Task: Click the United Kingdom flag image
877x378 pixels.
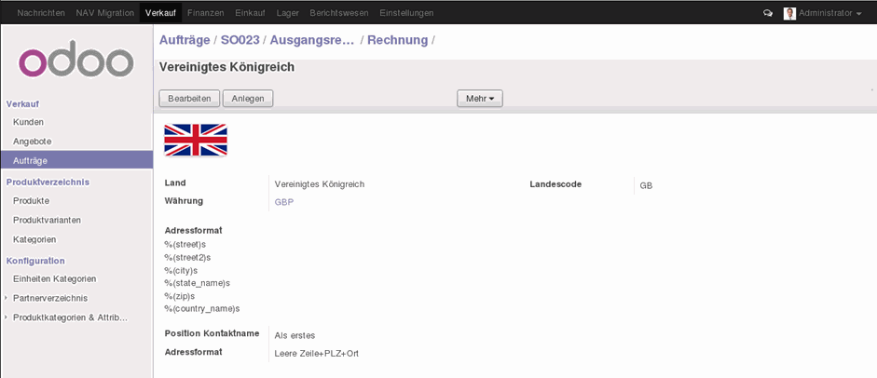Action: click(196, 141)
